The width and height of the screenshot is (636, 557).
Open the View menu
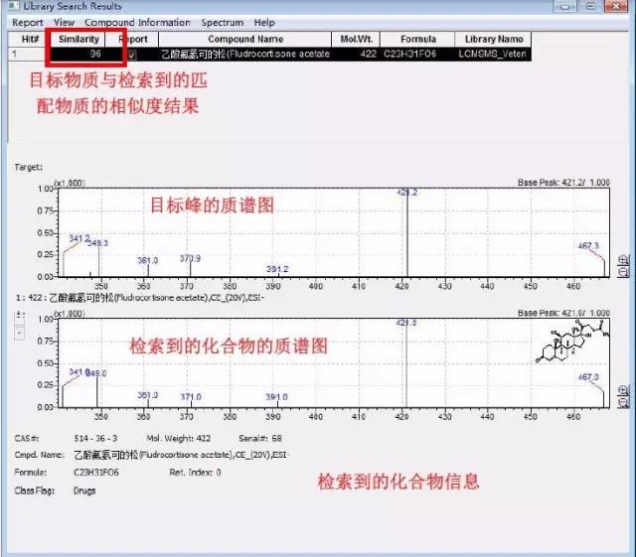tap(64, 22)
